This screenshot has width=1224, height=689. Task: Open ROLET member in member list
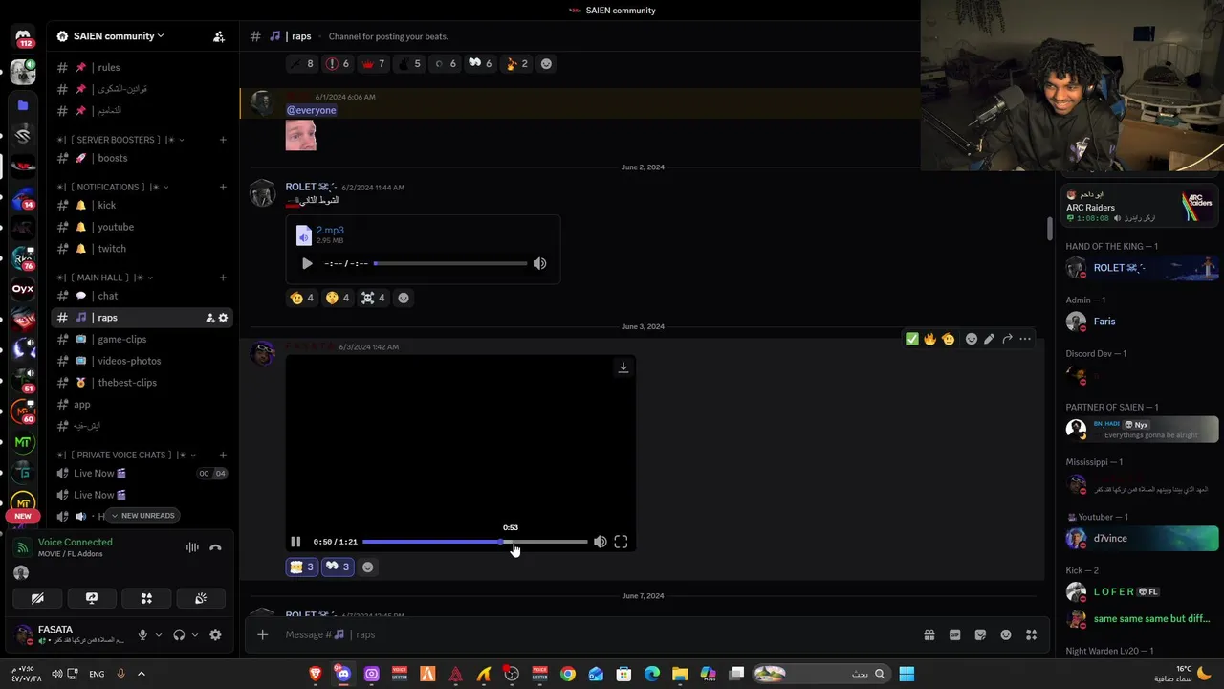1143,268
